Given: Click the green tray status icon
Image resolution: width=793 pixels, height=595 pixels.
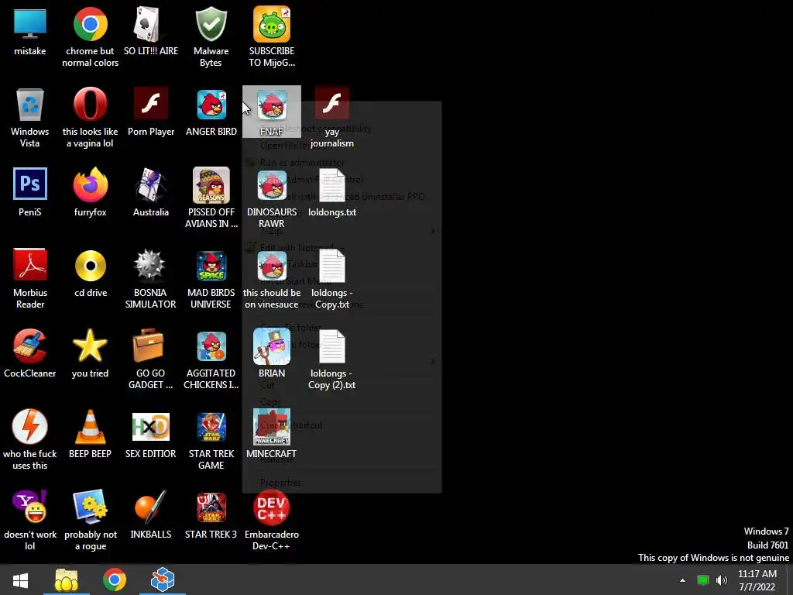Looking at the screenshot, I should (703, 580).
